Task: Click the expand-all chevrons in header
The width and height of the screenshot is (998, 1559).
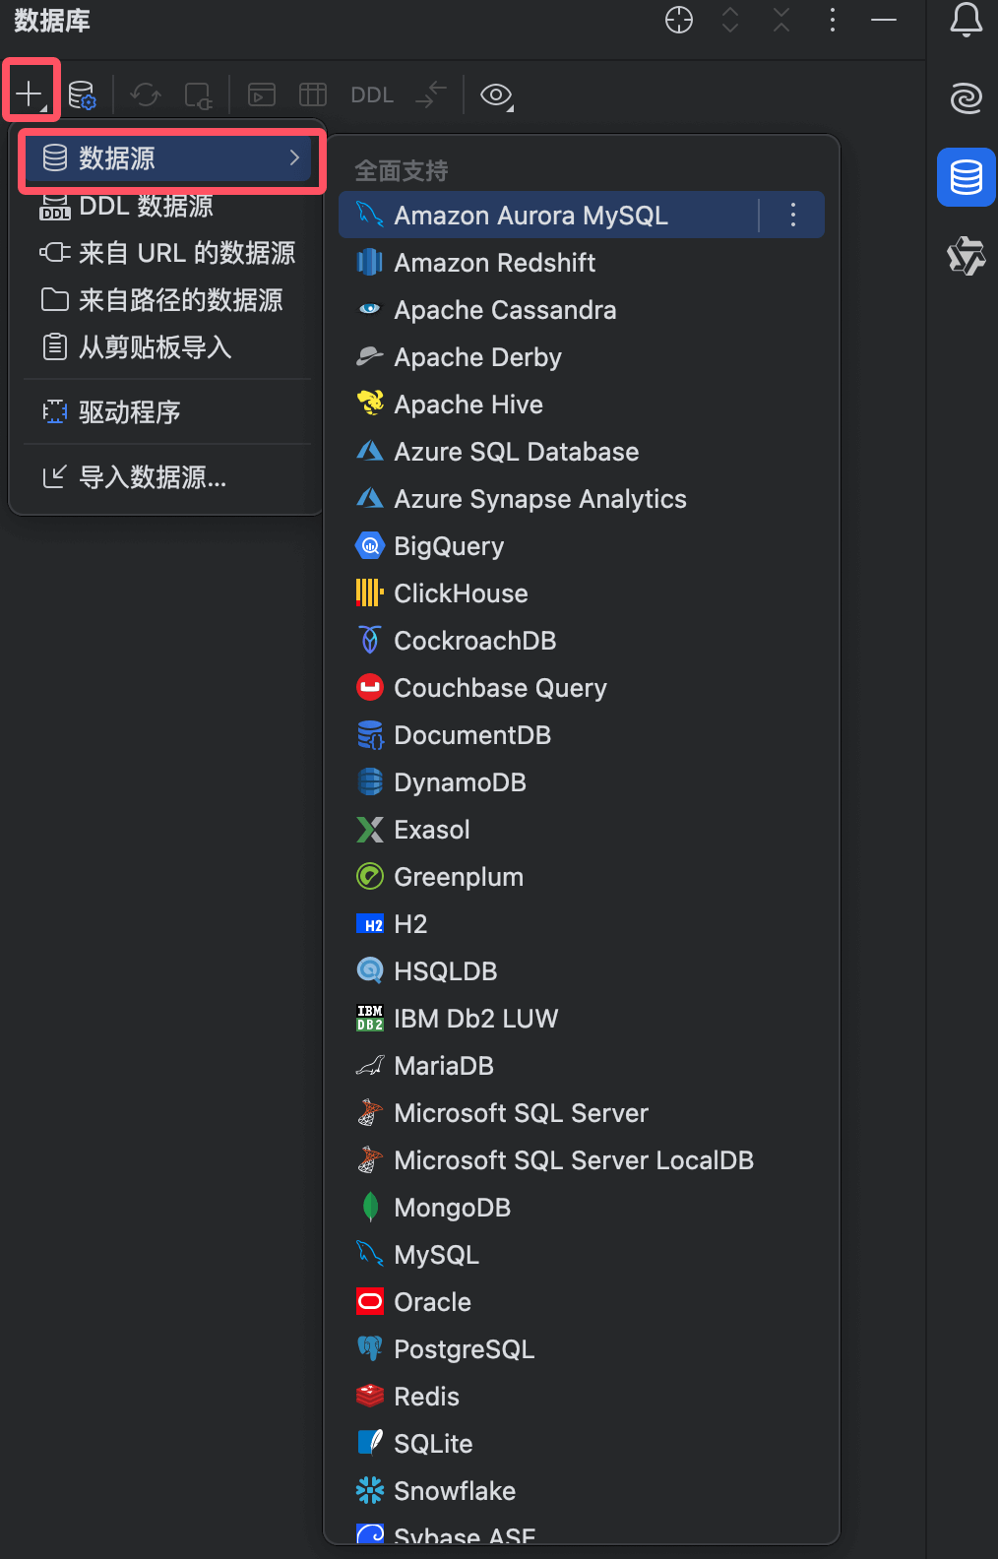Action: (730, 20)
